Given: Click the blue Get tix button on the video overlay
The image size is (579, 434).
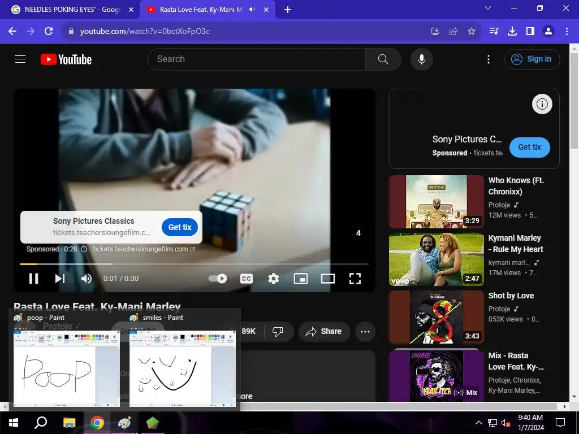Looking at the screenshot, I should pyautogui.click(x=180, y=227).
